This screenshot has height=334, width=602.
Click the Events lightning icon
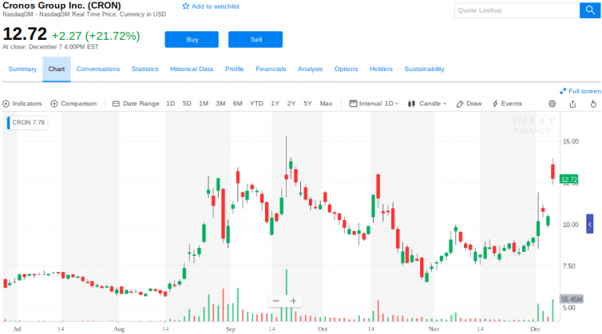click(495, 104)
